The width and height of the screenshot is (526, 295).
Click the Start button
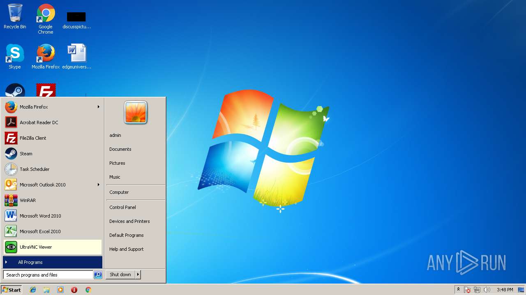pyautogui.click(x=12, y=290)
